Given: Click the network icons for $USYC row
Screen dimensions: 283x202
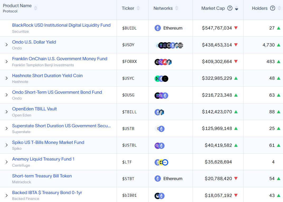Looking at the screenshot, I should click(x=161, y=78).
